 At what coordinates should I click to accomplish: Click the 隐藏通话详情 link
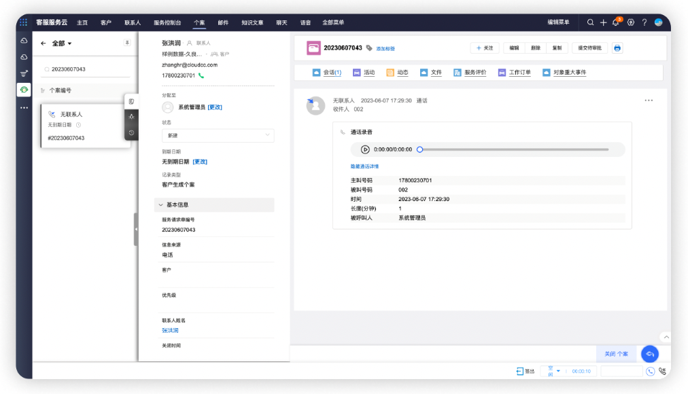click(364, 166)
